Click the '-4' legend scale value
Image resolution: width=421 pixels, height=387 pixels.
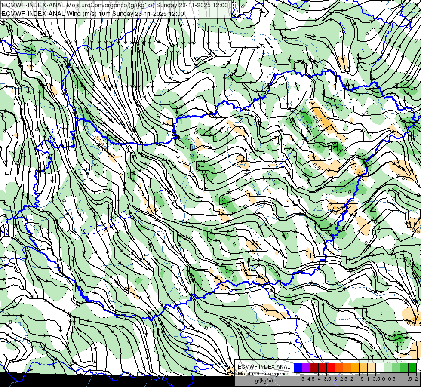[318, 379]
